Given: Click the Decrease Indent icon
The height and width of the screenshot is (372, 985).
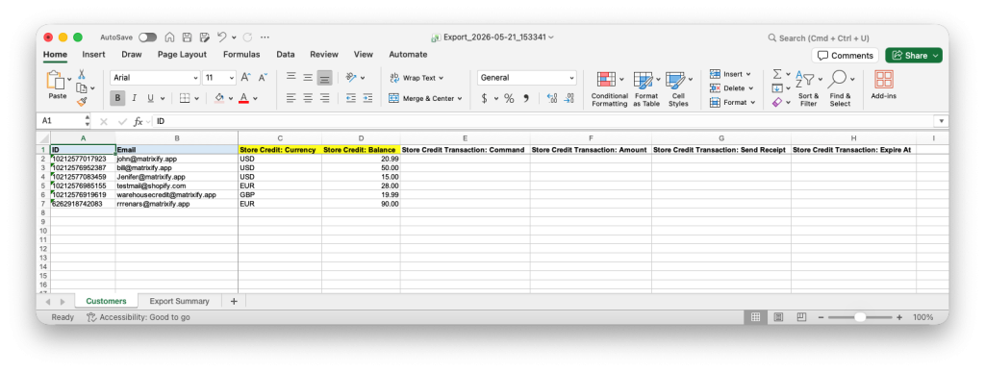Looking at the screenshot, I should point(351,98).
